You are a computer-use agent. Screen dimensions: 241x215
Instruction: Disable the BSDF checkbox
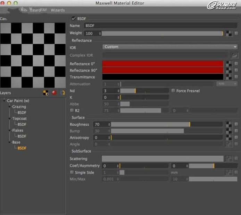(74, 19)
